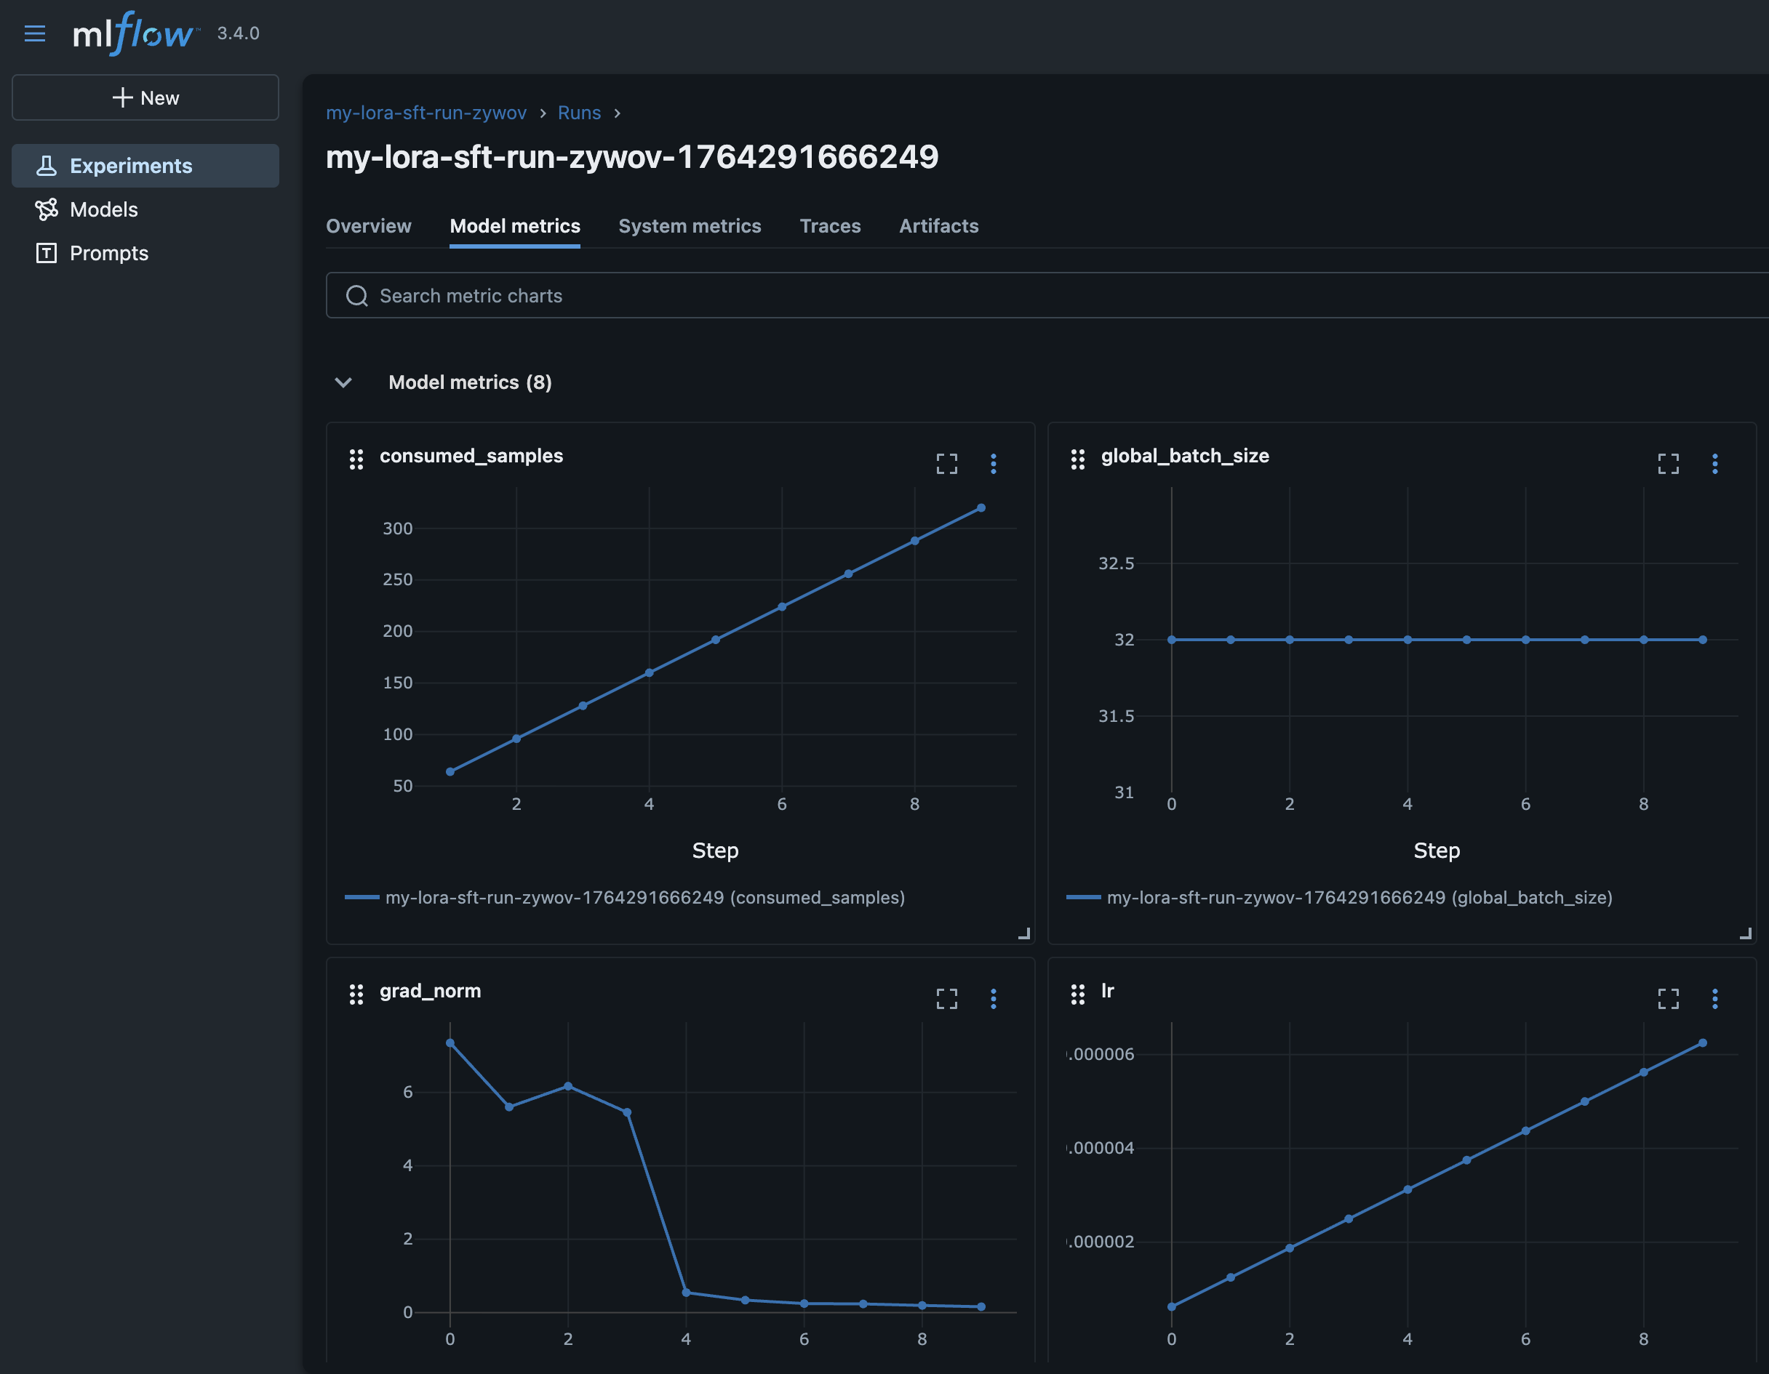Open the Models section from sidebar
The width and height of the screenshot is (1769, 1374).
coord(104,209)
